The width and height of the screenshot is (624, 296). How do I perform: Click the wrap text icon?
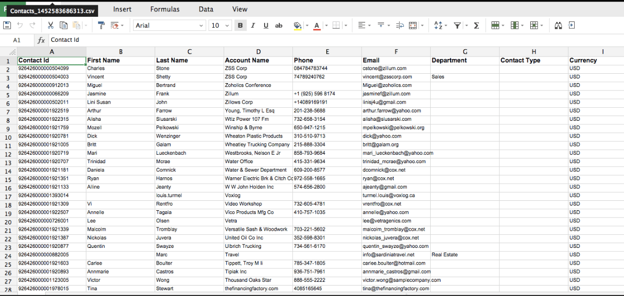click(x=400, y=25)
